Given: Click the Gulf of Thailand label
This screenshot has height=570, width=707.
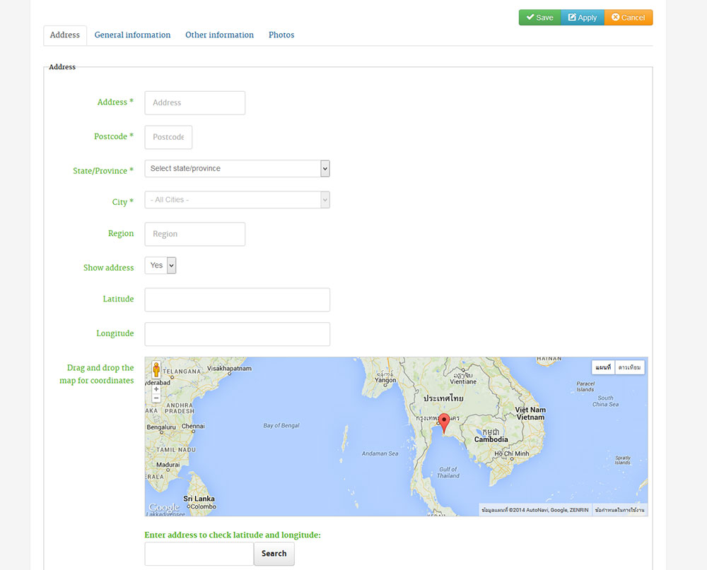Looking at the screenshot, I should pyautogui.click(x=448, y=473).
